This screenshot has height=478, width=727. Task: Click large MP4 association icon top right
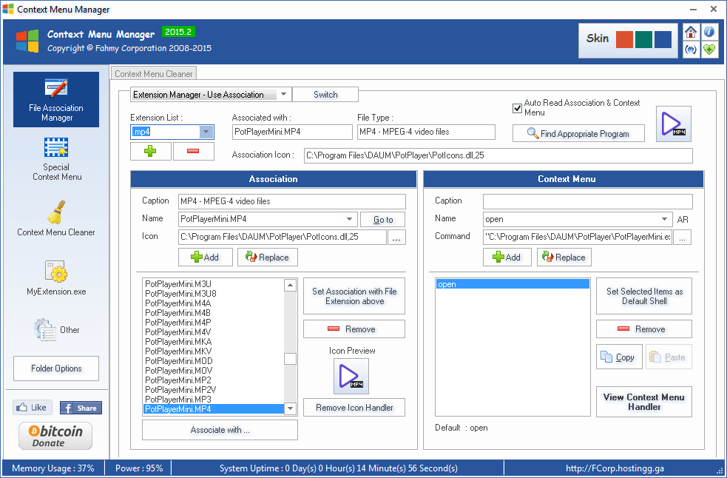(x=673, y=124)
